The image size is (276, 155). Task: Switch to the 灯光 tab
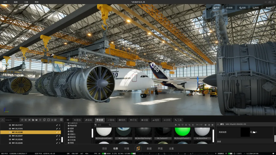133,120
